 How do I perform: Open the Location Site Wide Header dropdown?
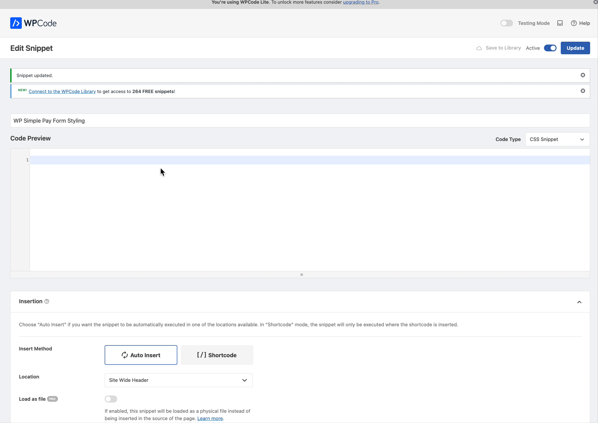tap(179, 380)
